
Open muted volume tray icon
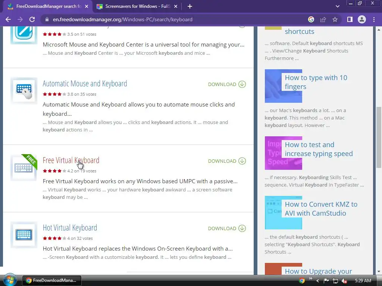pyautogui.click(x=344, y=281)
